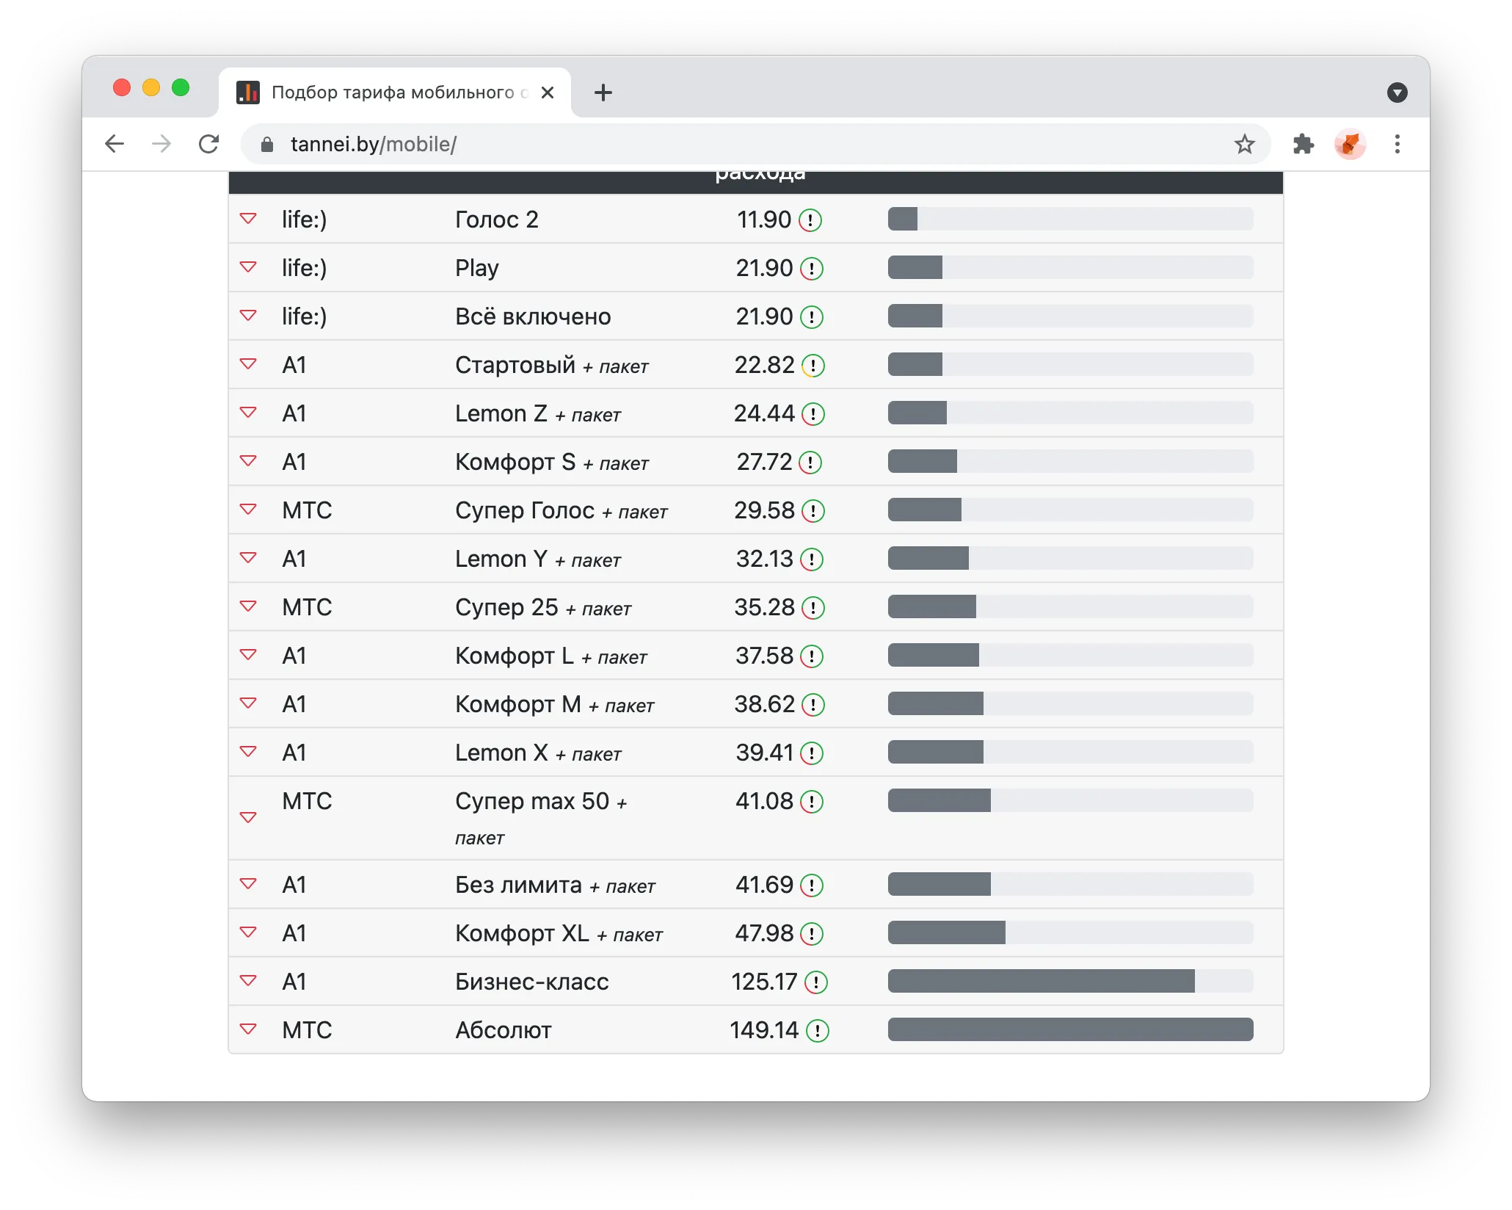Viewport: 1512px width, 1210px height.
Task: Open a new browser tab
Action: coord(603,93)
